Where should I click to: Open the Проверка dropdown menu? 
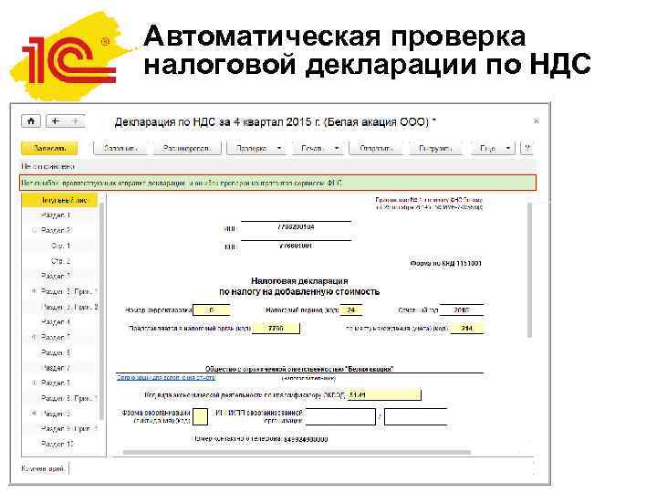(x=256, y=148)
